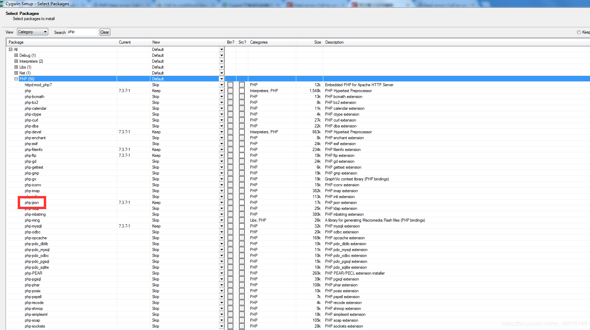590x330 pixels.
Task: Open the Keep dropdown for php-mysqli
Action: [222, 226]
